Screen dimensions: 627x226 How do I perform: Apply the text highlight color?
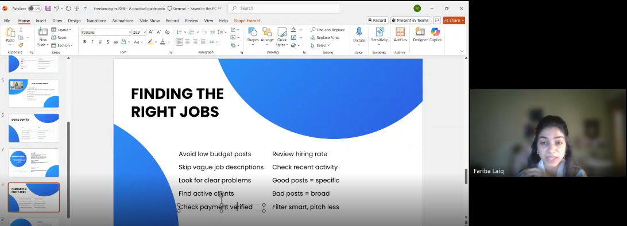click(150, 42)
